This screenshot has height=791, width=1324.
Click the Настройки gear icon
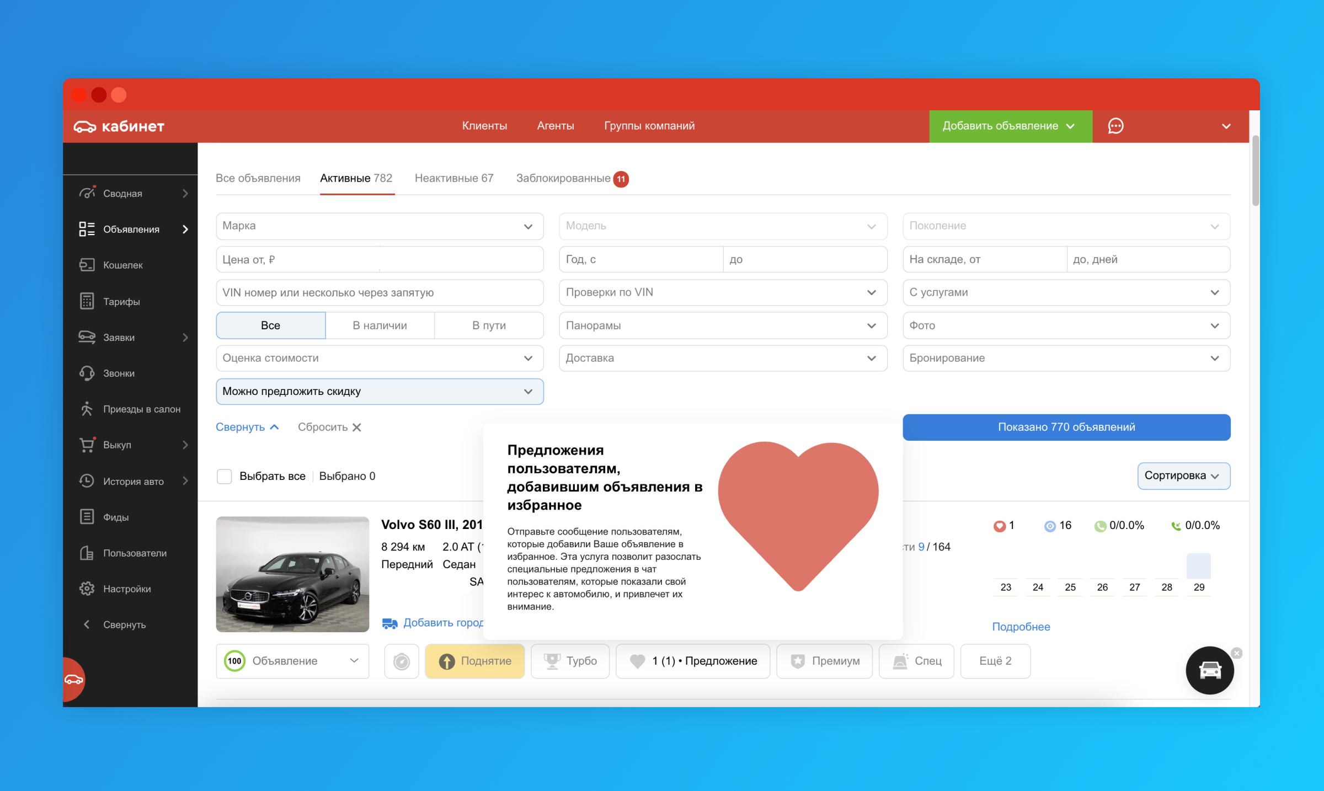[87, 589]
